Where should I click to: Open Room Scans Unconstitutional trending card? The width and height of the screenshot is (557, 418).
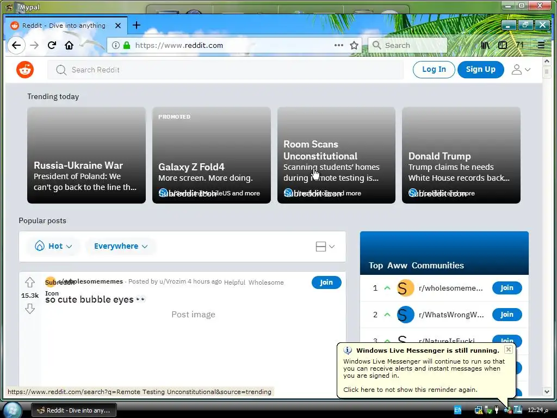[336, 155]
